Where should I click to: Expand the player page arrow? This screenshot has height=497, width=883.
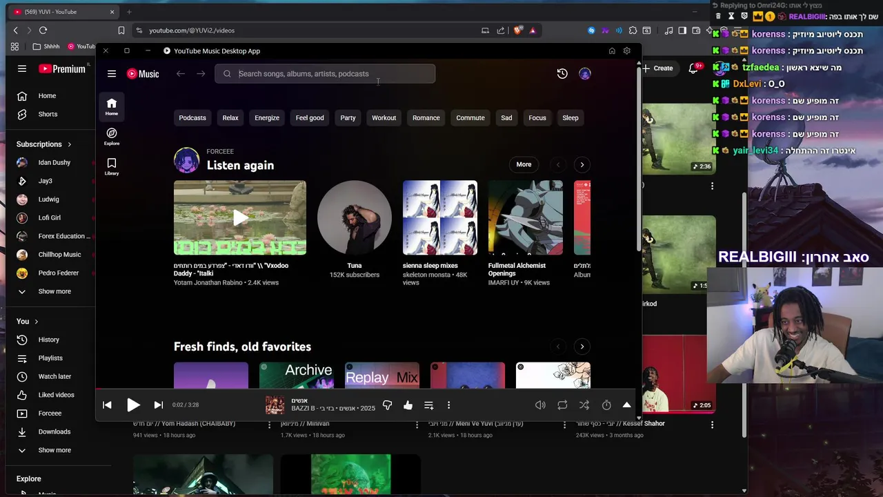click(626, 405)
